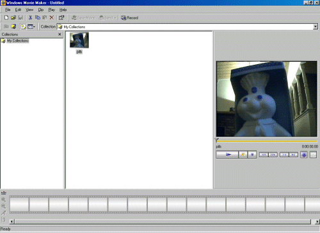
Task: Pause playback in the monitor
Action: coord(243,155)
